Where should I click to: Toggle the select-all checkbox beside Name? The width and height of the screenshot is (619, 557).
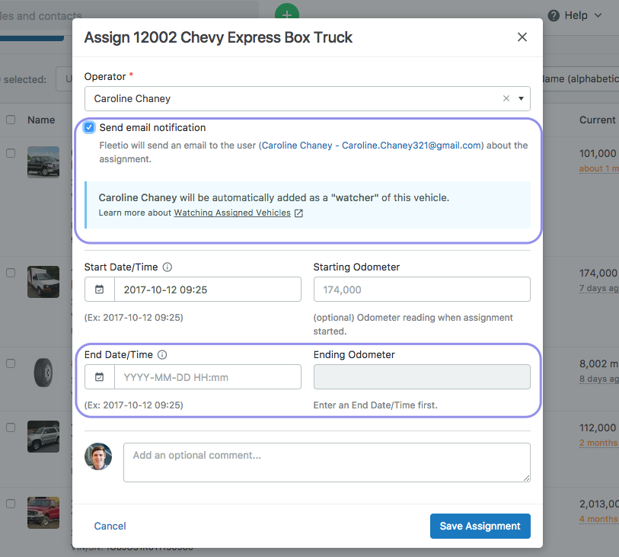[11, 120]
